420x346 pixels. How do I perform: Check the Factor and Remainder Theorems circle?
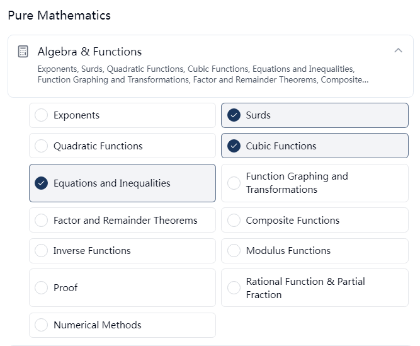[x=42, y=220]
